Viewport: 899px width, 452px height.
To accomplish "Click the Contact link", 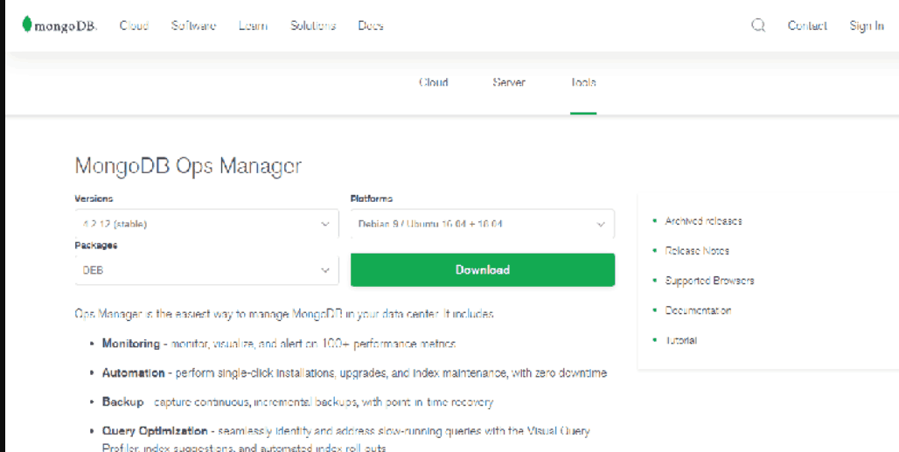I will 807,25.
